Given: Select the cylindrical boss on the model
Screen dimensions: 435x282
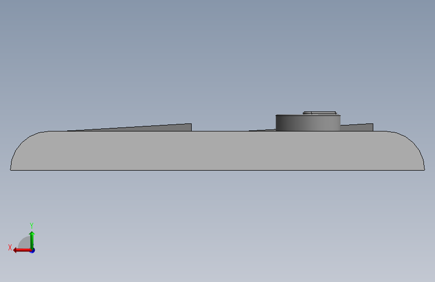Looking at the screenshot, I should (308, 122).
